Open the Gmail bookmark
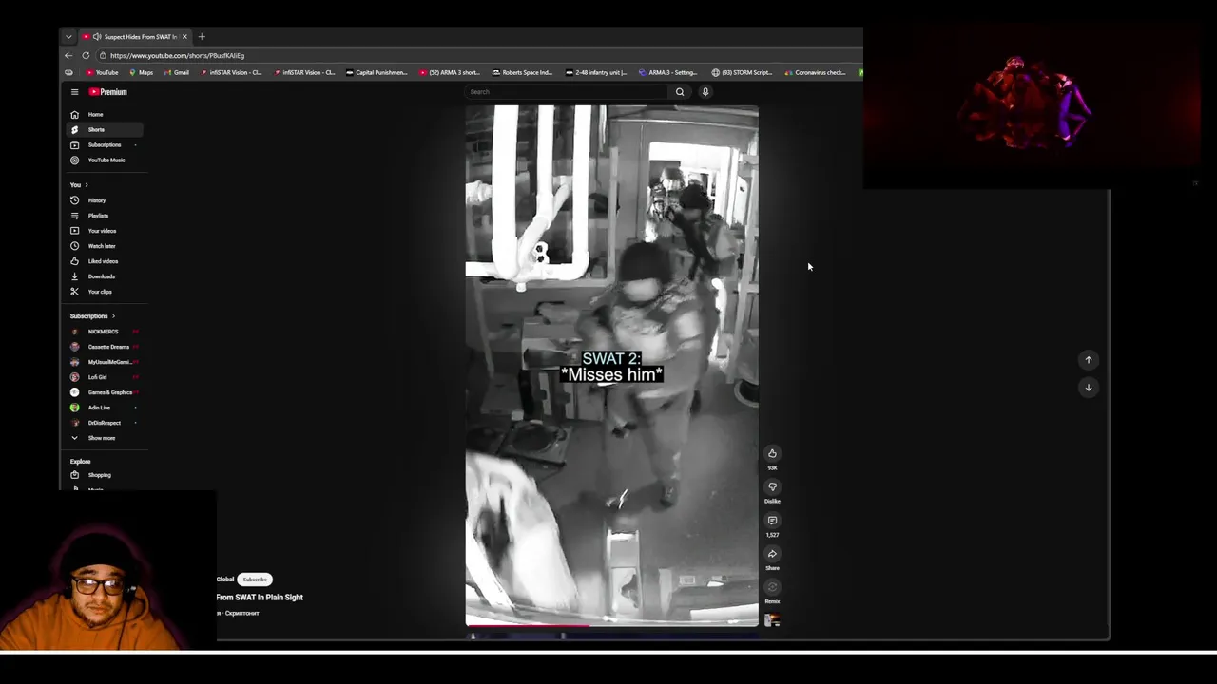Image resolution: width=1217 pixels, height=684 pixels. (176, 72)
